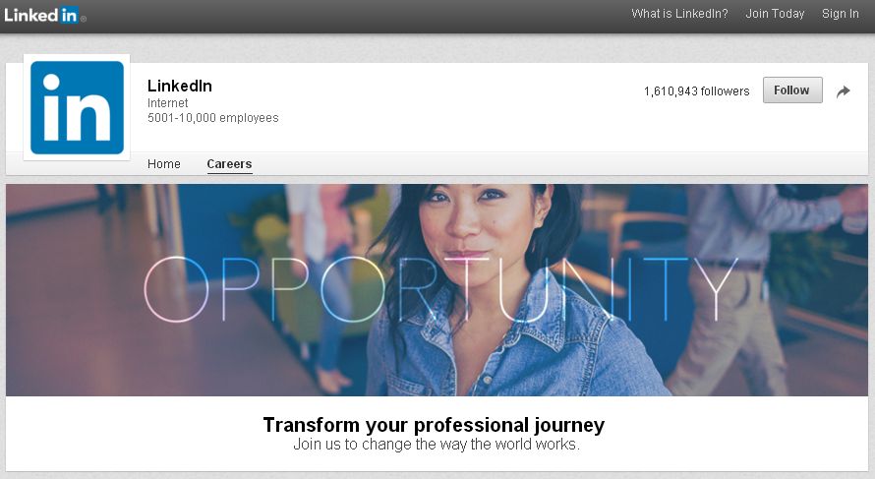This screenshot has width=875, height=479.
Task: Click the 5001-10,000 employees text
Action: point(212,118)
